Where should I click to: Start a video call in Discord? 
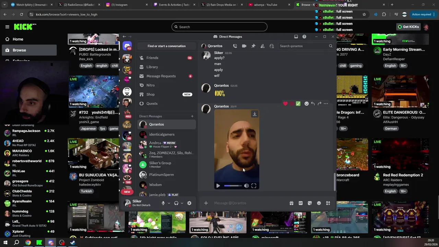[x=244, y=46]
